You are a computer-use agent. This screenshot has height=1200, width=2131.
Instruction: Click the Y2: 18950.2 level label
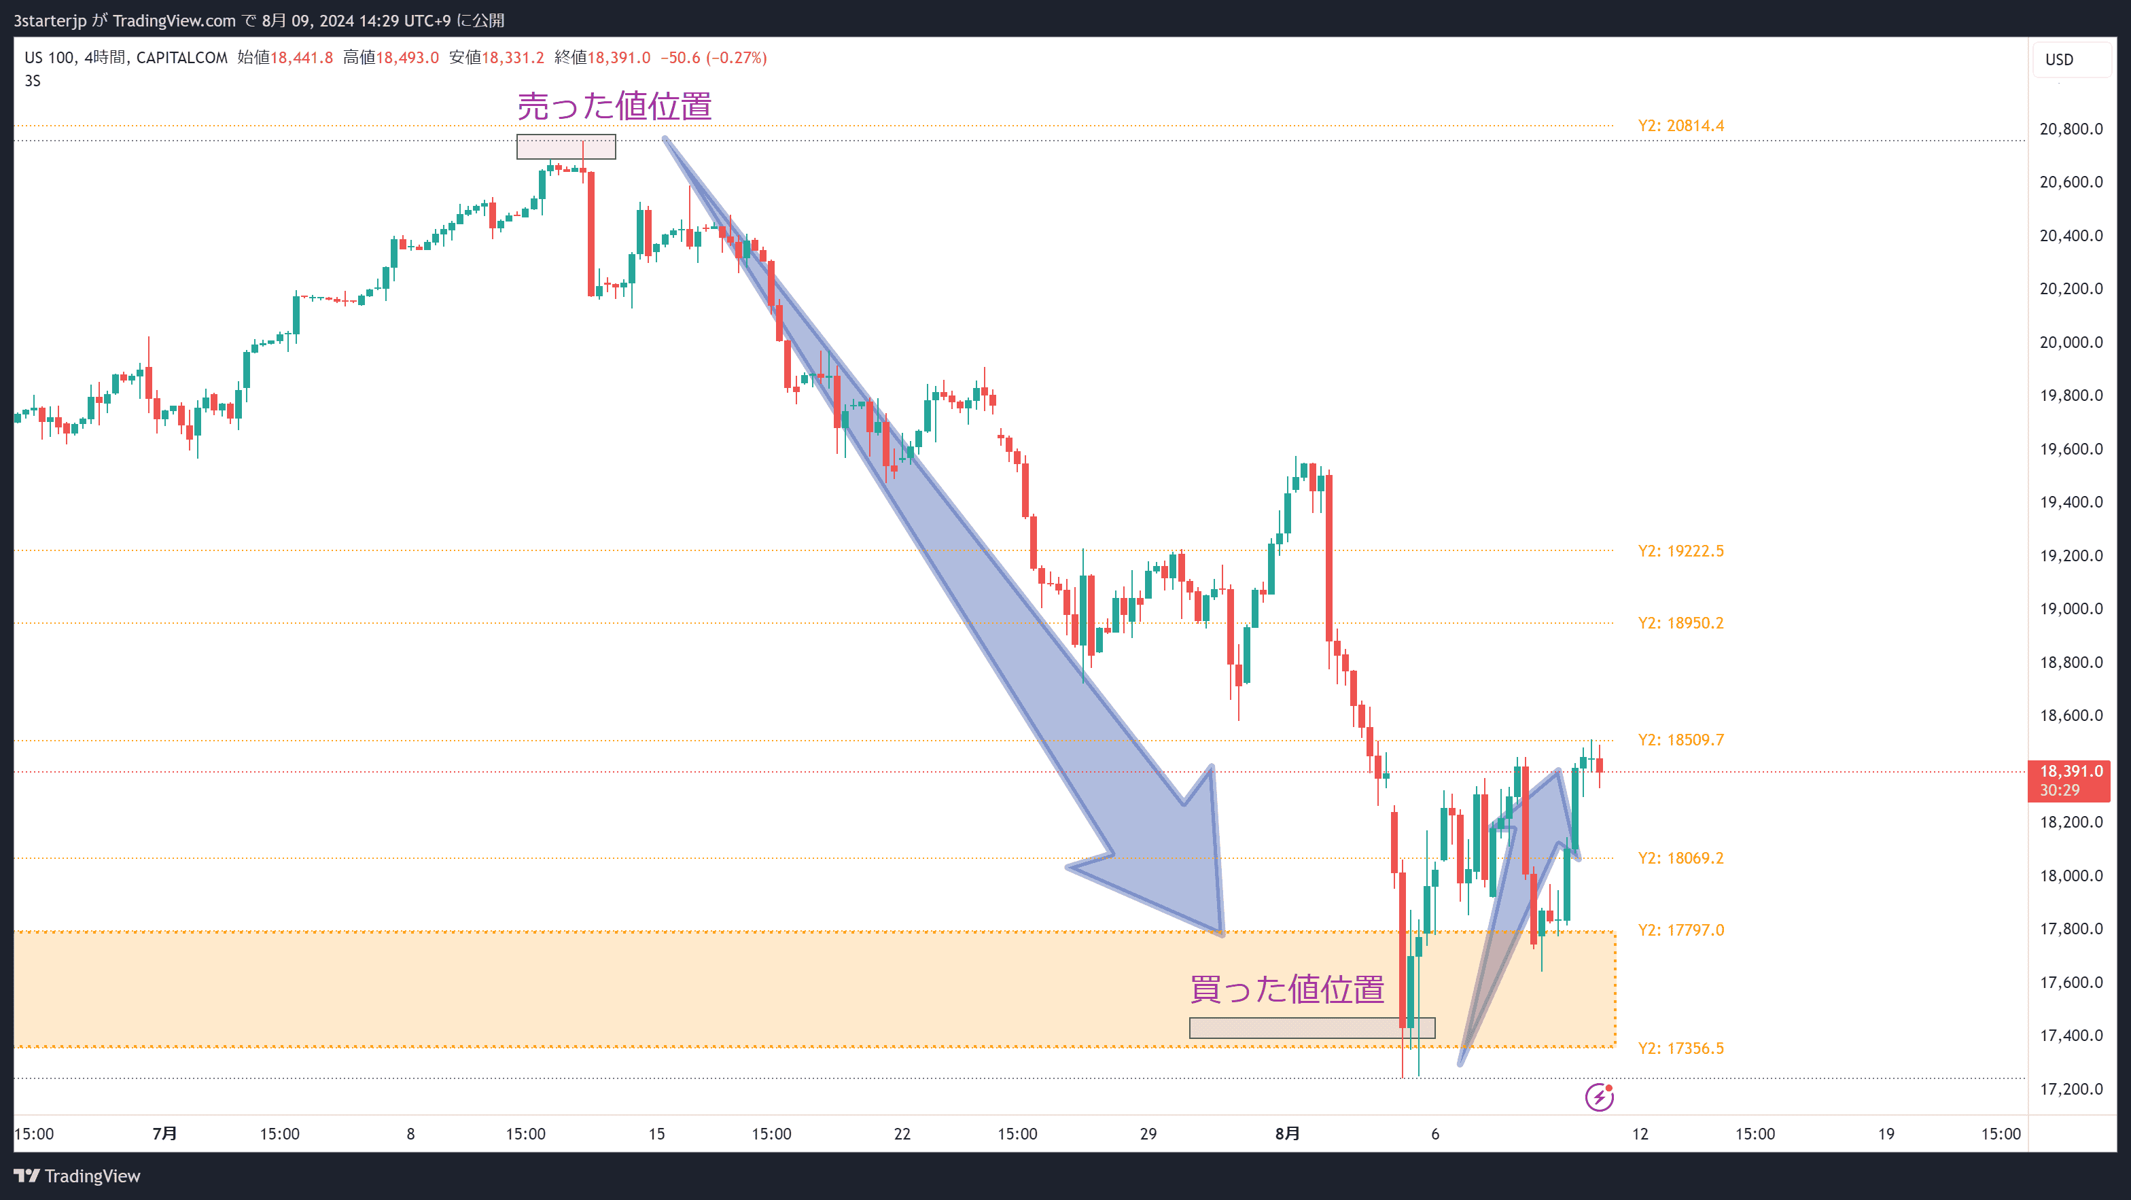1680,622
